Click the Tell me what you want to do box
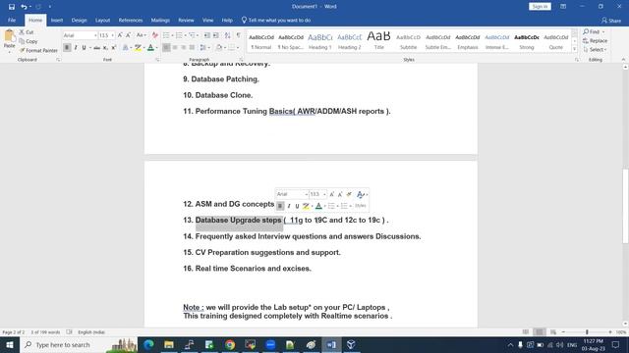Viewport: 629px width, 353px height. coord(276,20)
